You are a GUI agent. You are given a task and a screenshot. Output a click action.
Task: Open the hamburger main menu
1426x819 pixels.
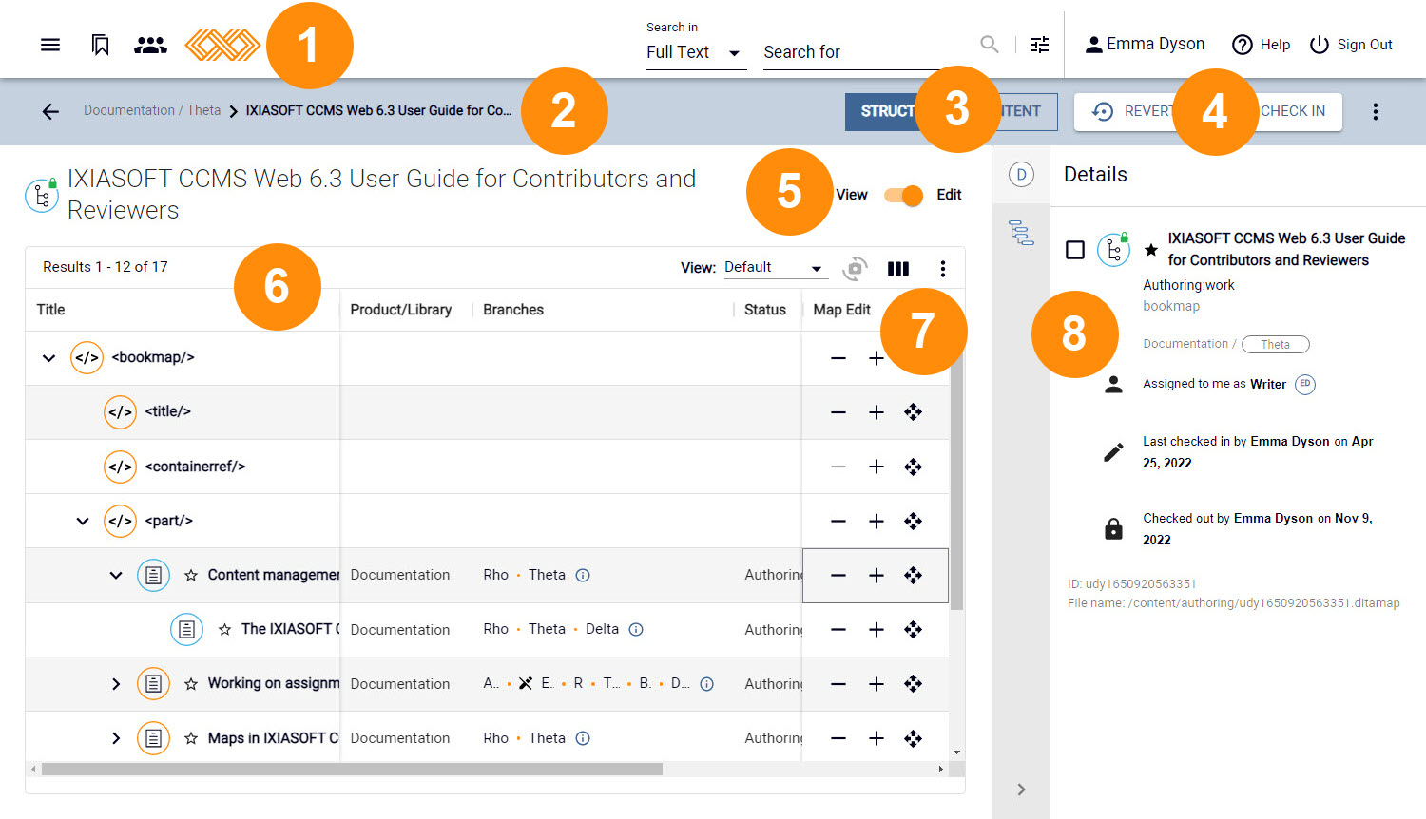point(50,45)
